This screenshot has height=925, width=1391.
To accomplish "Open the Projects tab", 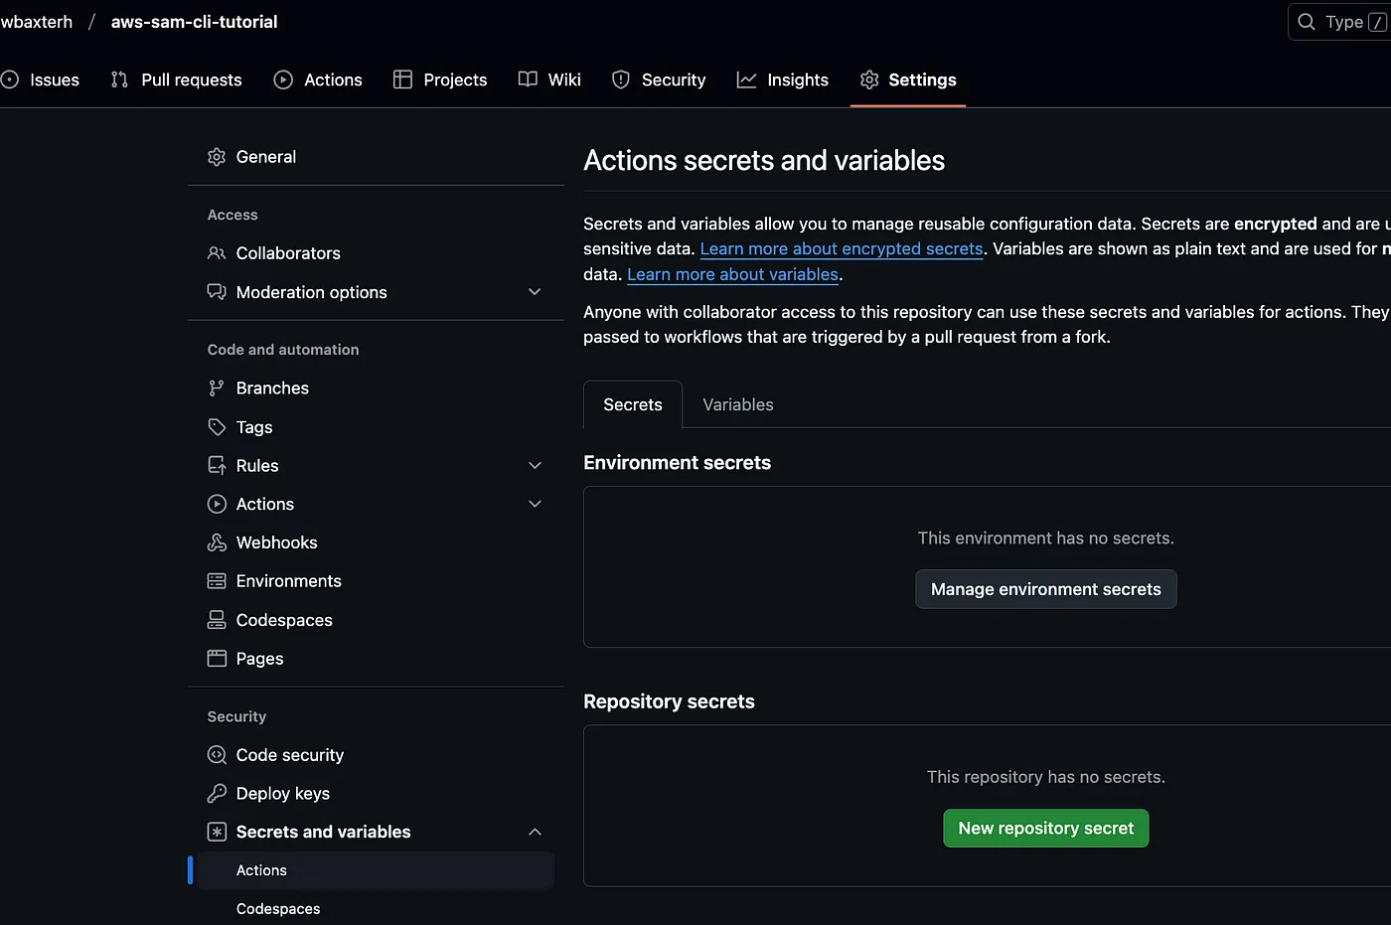I will (x=440, y=79).
